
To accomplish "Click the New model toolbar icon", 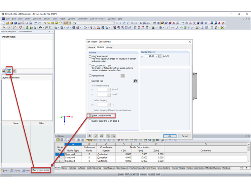I will (x=4, y=23).
